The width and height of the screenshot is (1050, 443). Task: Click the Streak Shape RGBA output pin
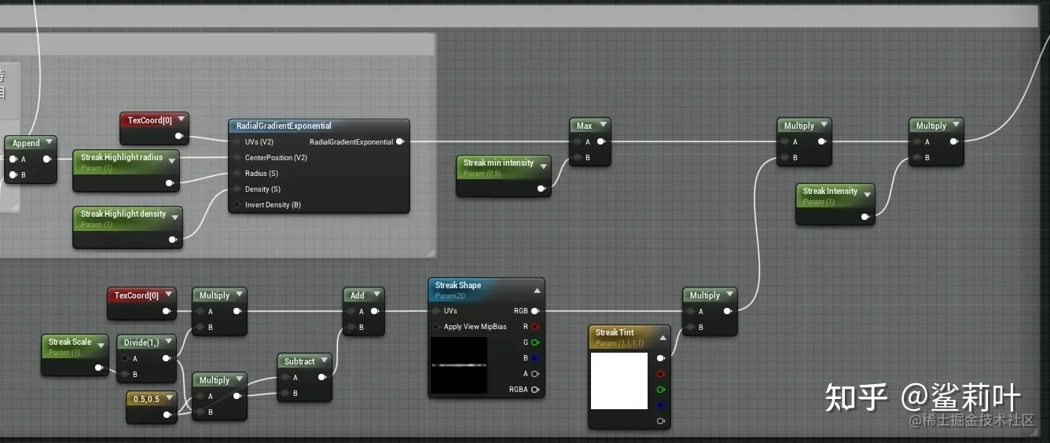point(535,390)
